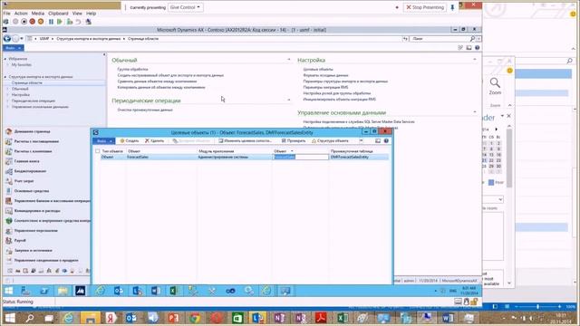Open Excel from the guest VM taskbar

pos(173,291)
